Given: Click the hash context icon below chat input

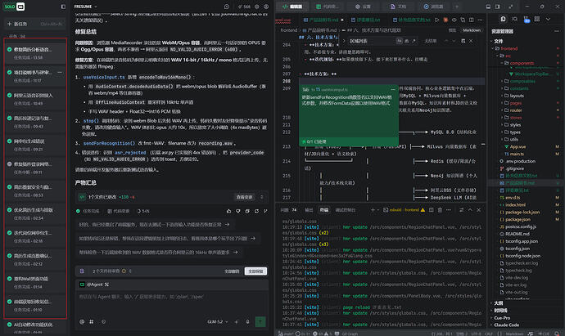Looking at the screenshot, I should 92,321.
